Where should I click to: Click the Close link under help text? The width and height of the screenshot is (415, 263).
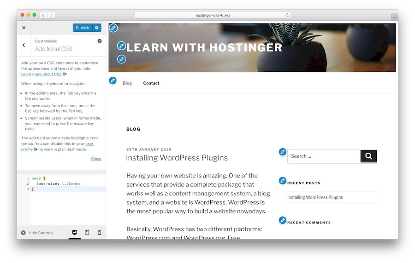click(x=96, y=159)
